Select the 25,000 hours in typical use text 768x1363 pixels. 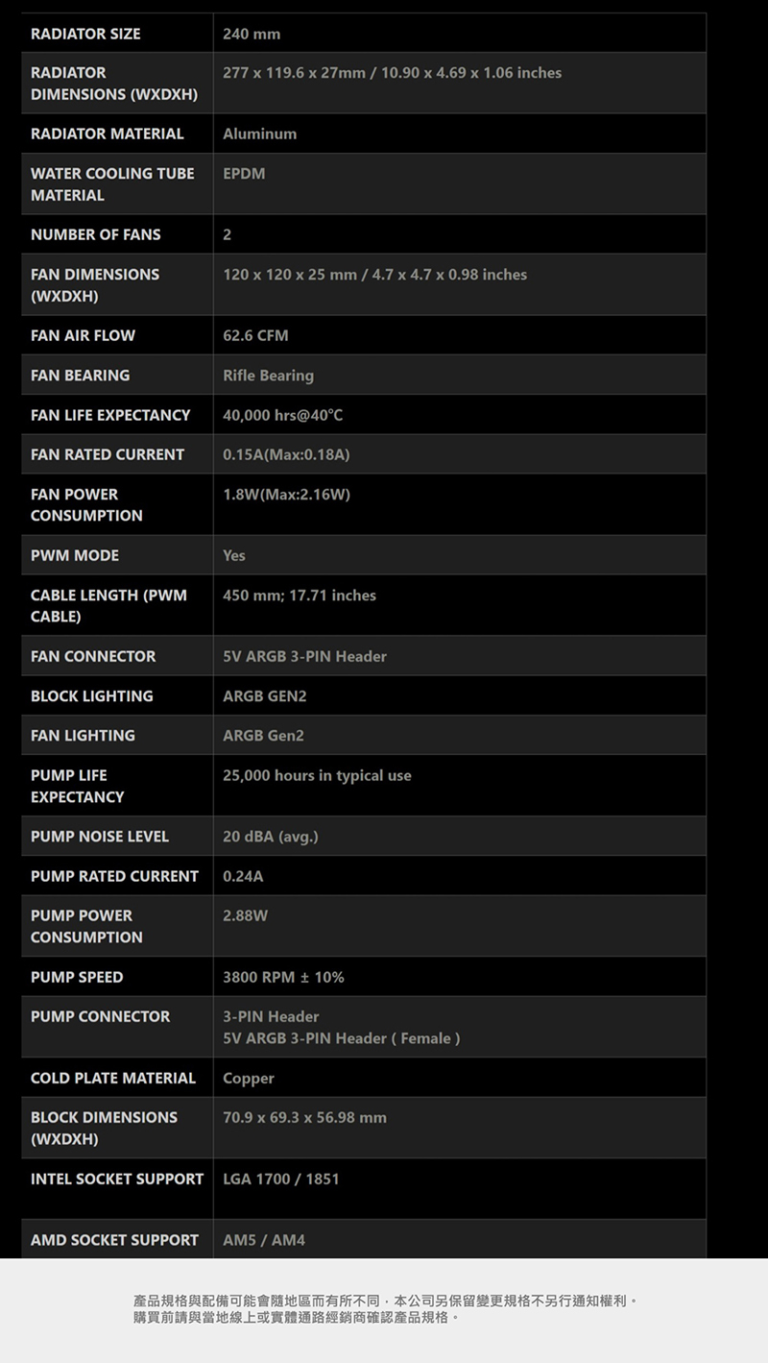coord(317,775)
